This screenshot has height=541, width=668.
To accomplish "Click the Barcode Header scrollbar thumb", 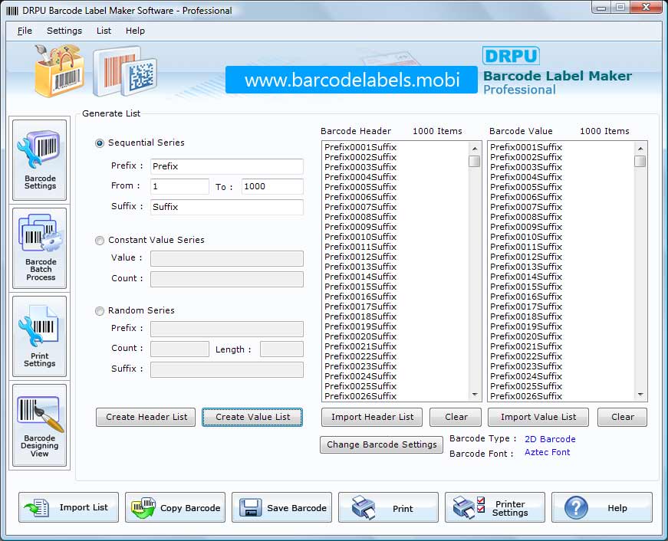I will pos(474,162).
